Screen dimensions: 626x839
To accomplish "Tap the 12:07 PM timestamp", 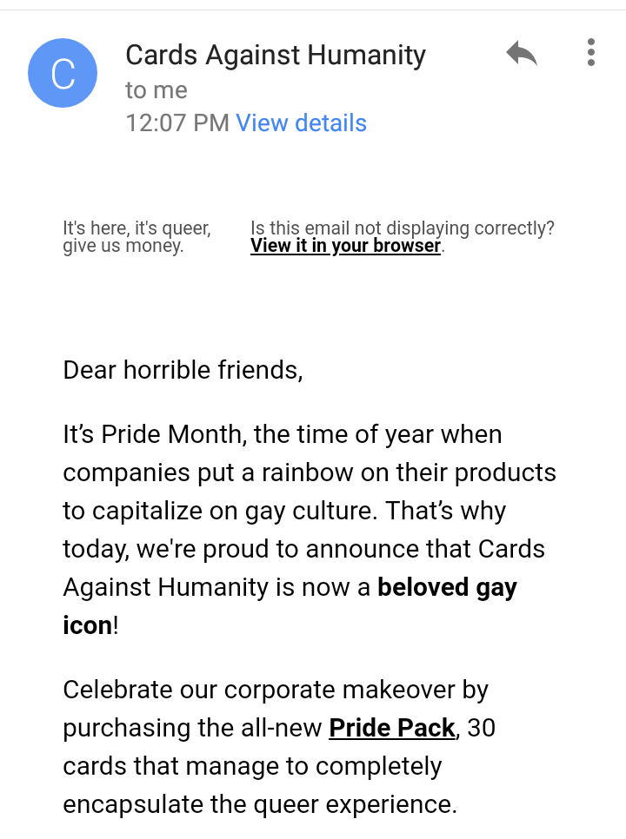I will pos(176,123).
